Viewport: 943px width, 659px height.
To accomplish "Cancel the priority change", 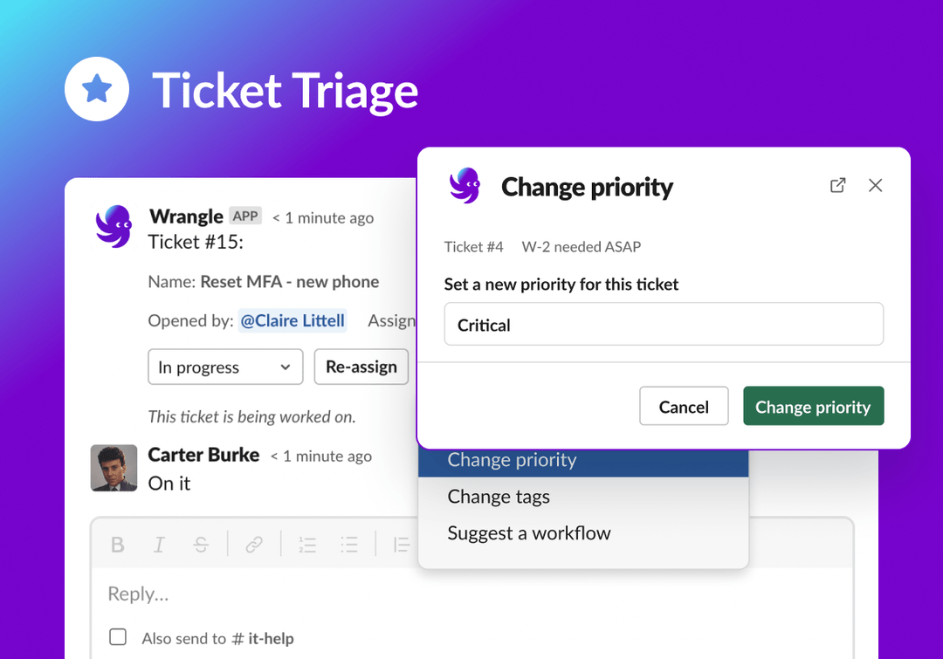I will tap(684, 406).
